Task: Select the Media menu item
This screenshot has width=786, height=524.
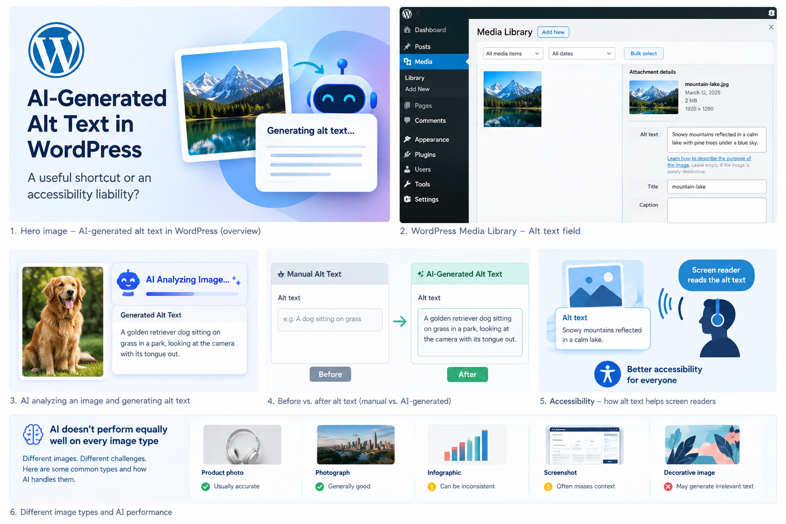Action: tap(434, 61)
